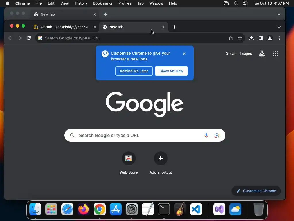Open a new tab in background window

[106, 14]
